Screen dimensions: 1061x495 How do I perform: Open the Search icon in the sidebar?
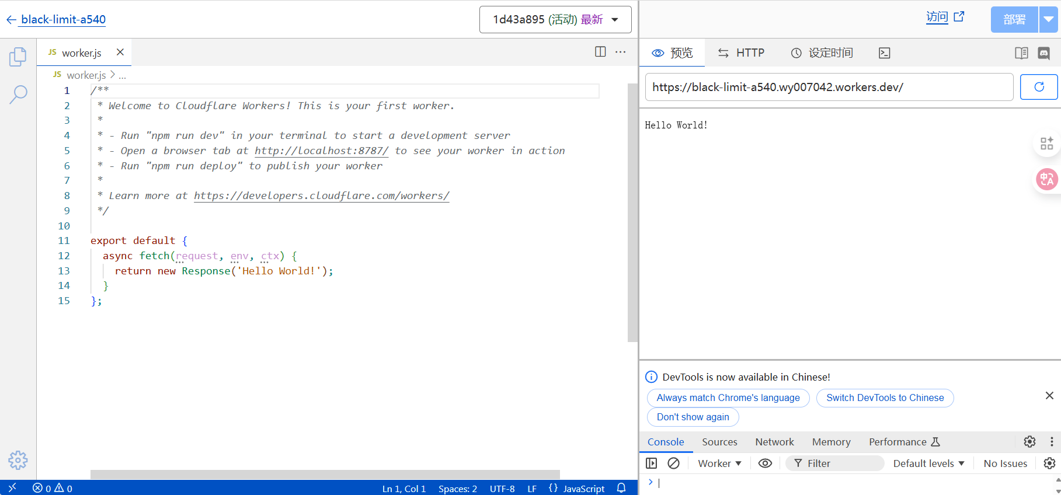18,94
